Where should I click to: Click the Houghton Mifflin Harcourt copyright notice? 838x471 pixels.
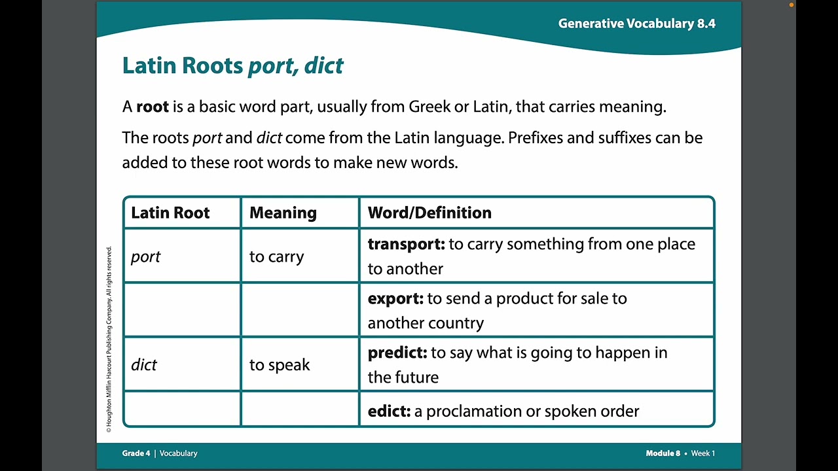[x=109, y=339]
